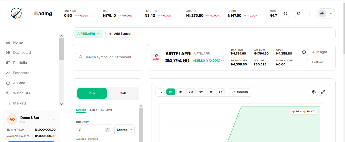Select the 1M chart range
Image resolution: width=345 pixels, height=142 pixels.
click(x=181, y=92)
